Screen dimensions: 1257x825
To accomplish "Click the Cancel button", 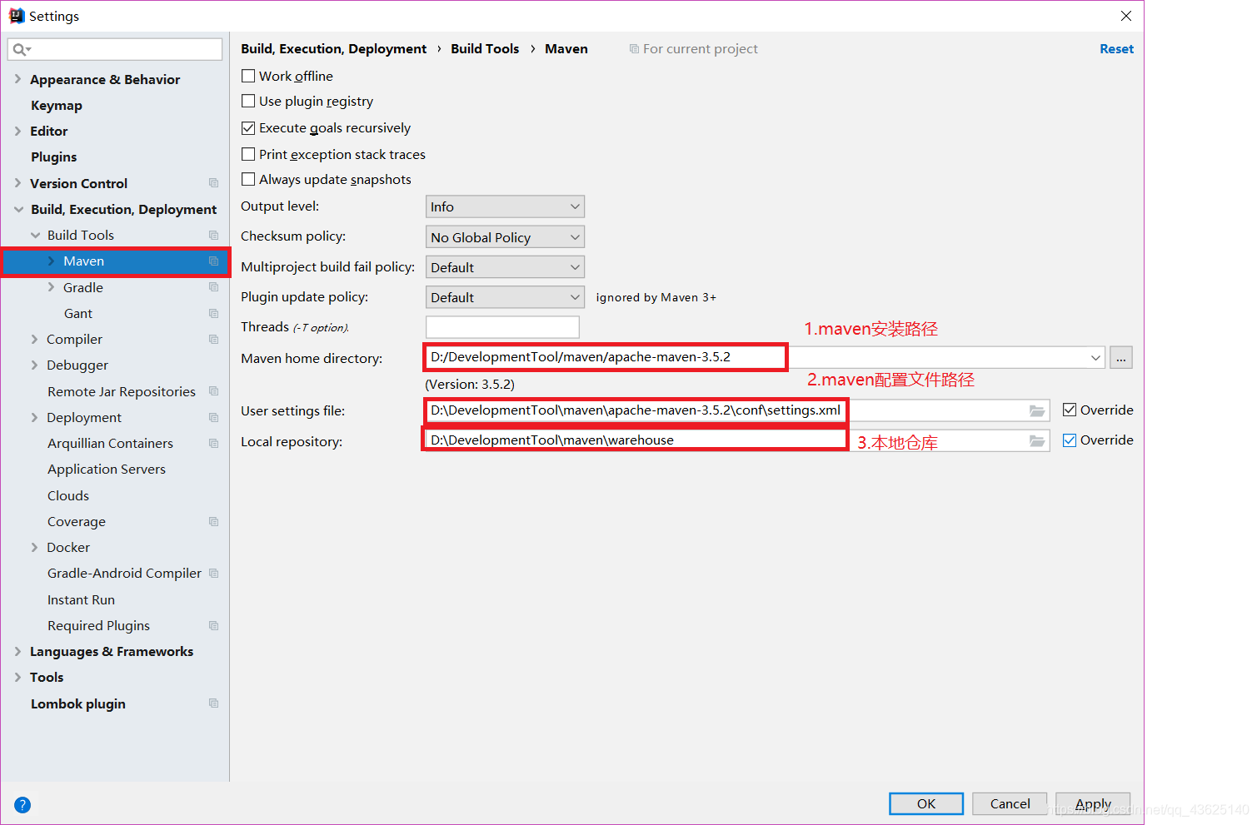I will point(1010,803).
